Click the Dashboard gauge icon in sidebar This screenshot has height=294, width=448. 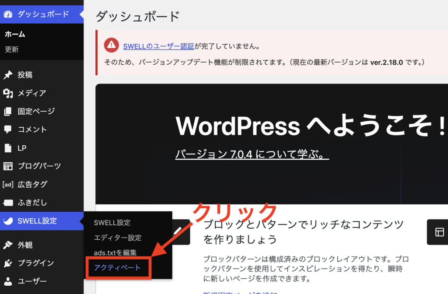tap(8, 14)
